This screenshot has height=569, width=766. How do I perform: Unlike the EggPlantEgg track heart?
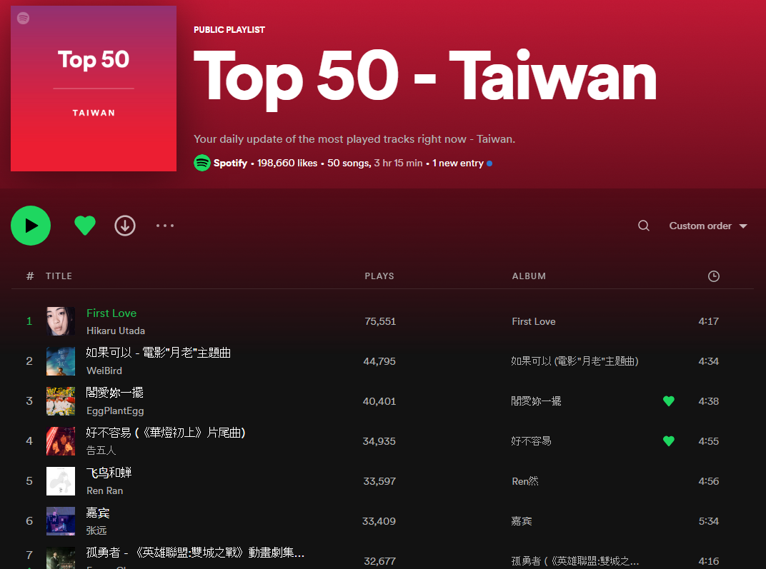click(669, 401)
